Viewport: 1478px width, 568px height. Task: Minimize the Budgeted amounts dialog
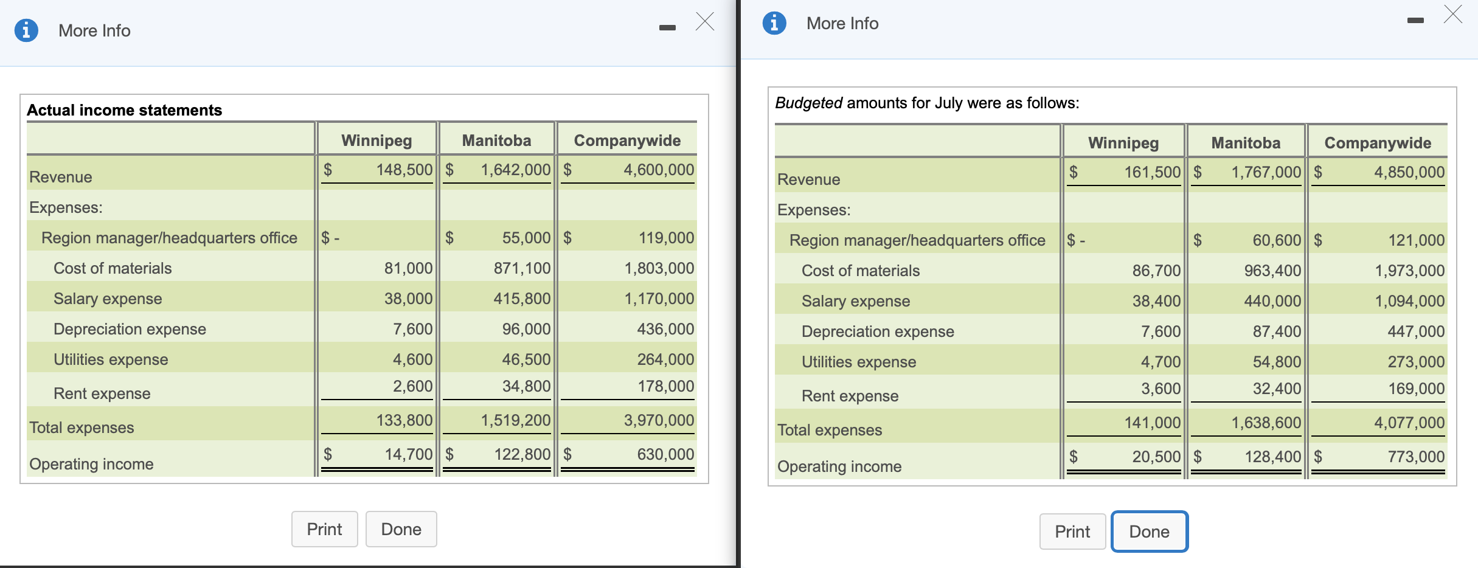tap(1415, 21)
